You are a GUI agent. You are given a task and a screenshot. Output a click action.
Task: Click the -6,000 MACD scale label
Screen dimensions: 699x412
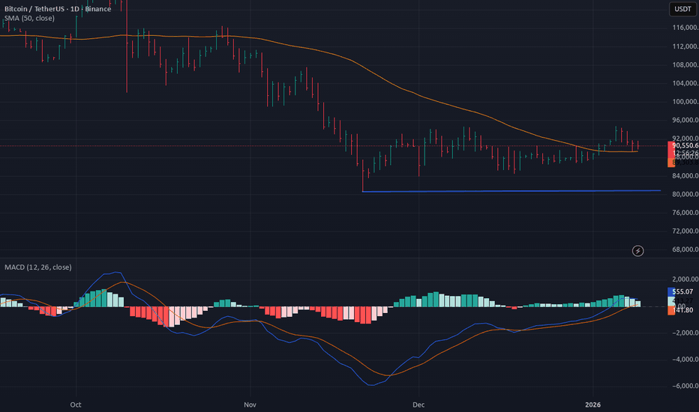pos(685,387)
